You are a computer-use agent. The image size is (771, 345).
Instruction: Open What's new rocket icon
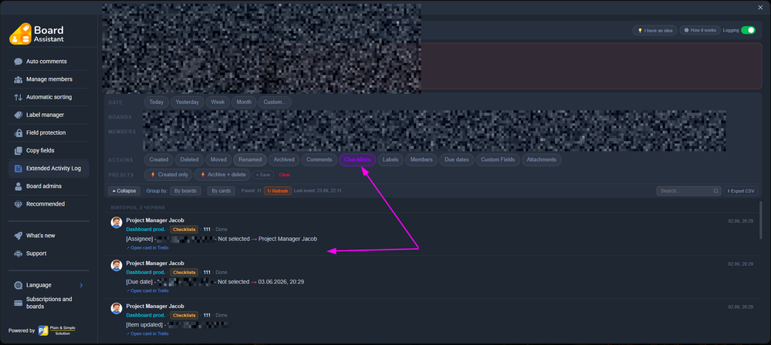[19, 236]
